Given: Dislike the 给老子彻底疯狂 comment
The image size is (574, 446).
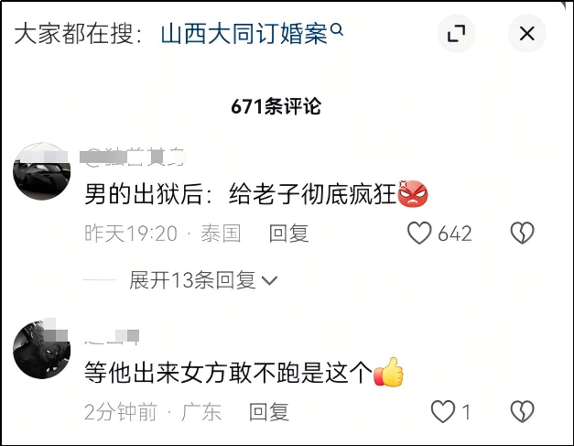Looking at the screenshot, I should click(x=523, y=233).
